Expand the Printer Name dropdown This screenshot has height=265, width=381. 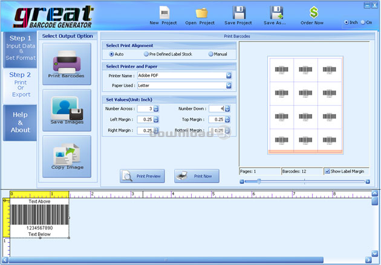[x=229, y=75]
